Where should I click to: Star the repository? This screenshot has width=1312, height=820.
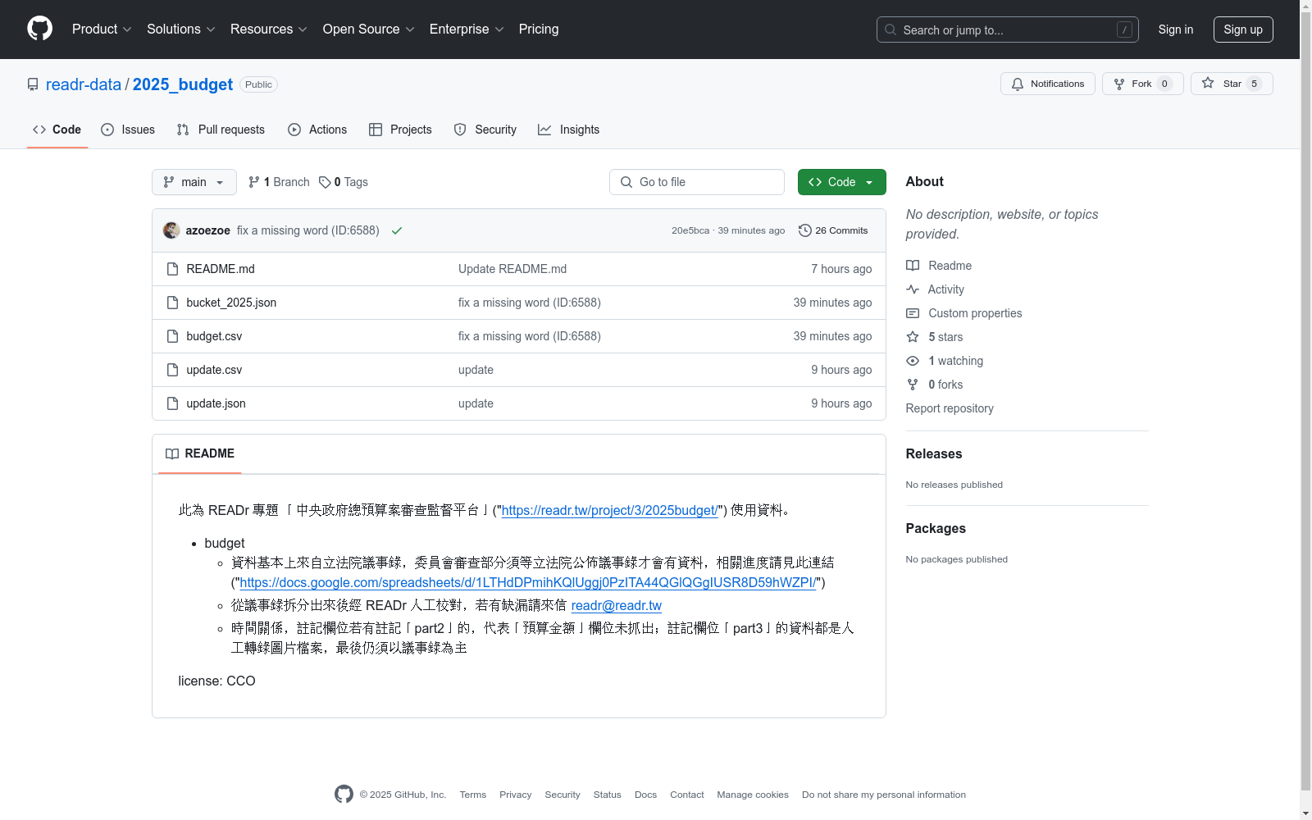(1232, 84)
